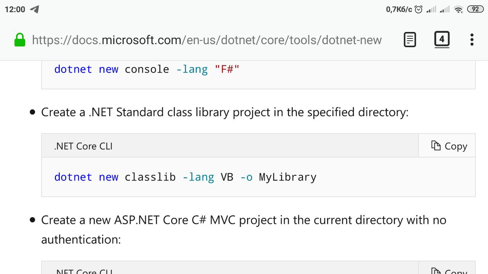Image resolution: width=488 pixels, height=274 pixels.
Task: Tap the clock showing 12:00
Action: pyautogui.click(x=15, y=10)
